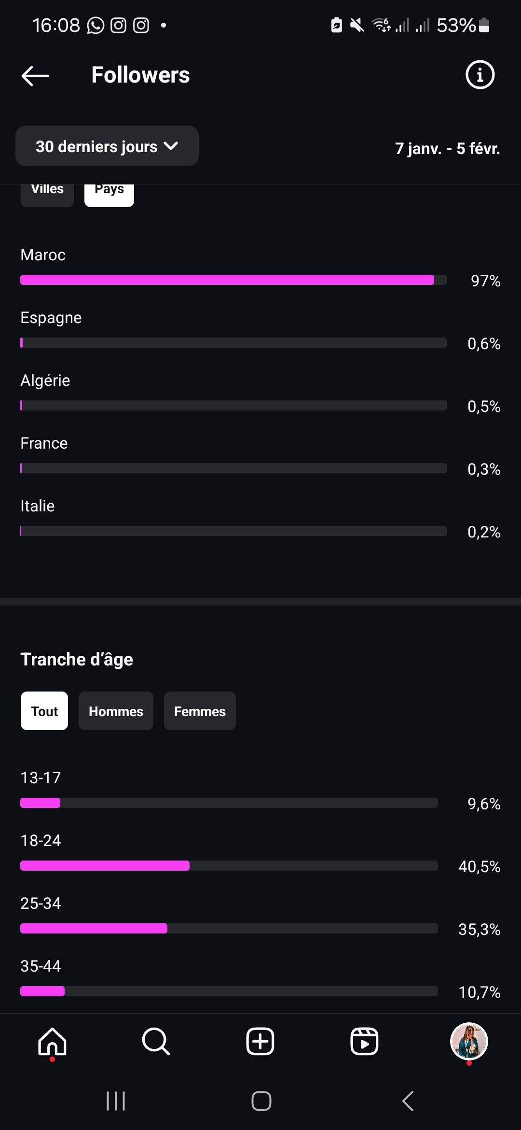Tap Android home navigation button
Image resolution: width=521 pixels, height=1130 pixels.
[261, 1101]
